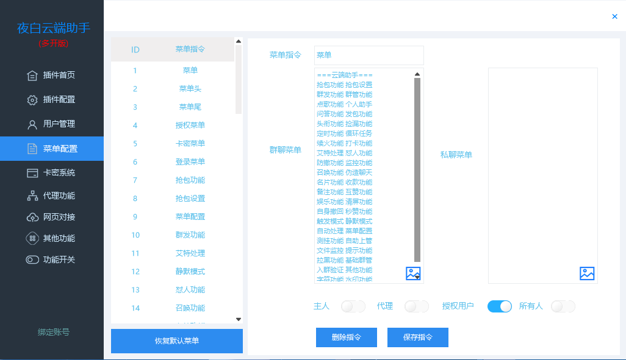
Task: Click inside the 菜单指令 input field
Action: [x=368, y=55]
